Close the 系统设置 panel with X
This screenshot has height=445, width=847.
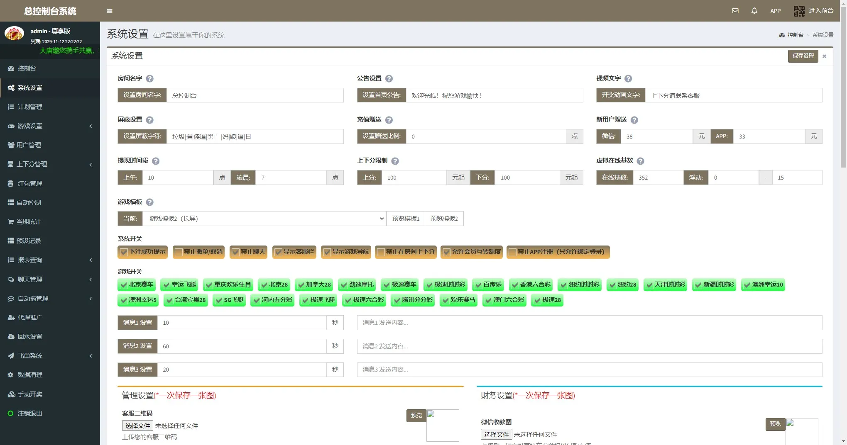(x=825, y=56)
